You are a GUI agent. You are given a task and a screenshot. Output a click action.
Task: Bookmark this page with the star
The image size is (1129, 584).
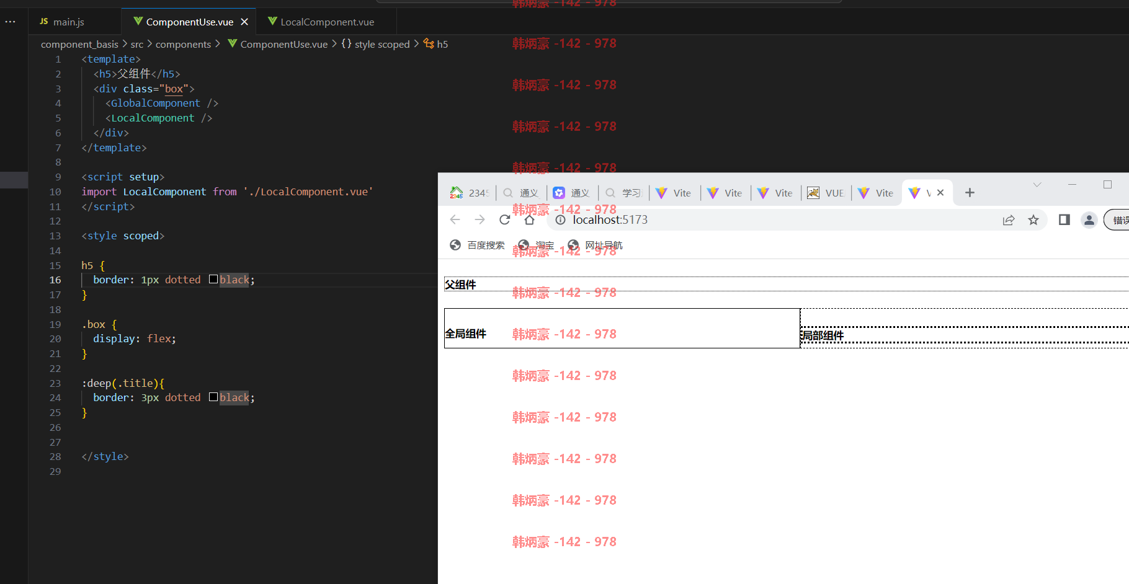click(1033, 220)
